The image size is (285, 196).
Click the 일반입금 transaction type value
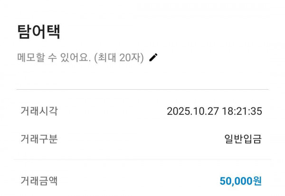243,139
